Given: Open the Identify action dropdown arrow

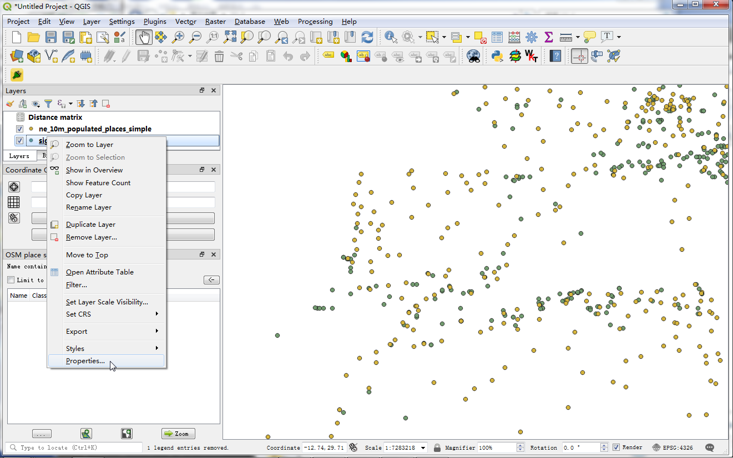Looking at the screenshot, I should click(x=420, y=37).
